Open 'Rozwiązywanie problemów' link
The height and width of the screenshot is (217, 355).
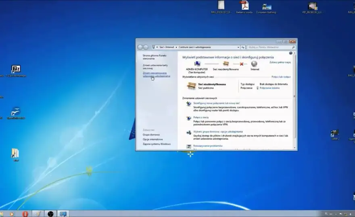pos(208,146)
